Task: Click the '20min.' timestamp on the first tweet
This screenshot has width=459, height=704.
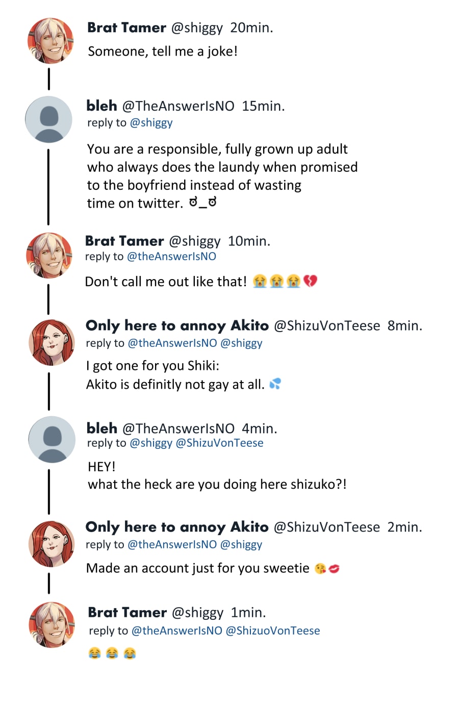Action: point(251,28)
